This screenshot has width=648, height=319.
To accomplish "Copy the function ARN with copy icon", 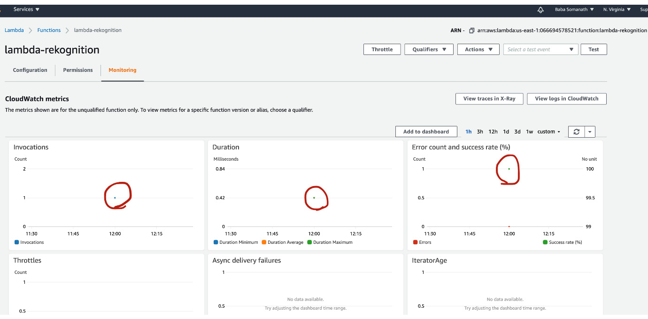I will tap(472, 30).
